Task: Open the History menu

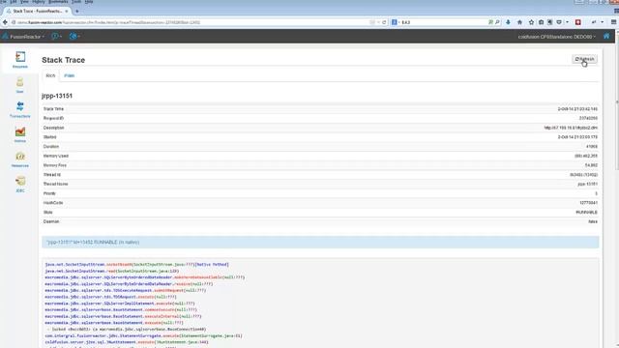Action: [x=39, y=2]
